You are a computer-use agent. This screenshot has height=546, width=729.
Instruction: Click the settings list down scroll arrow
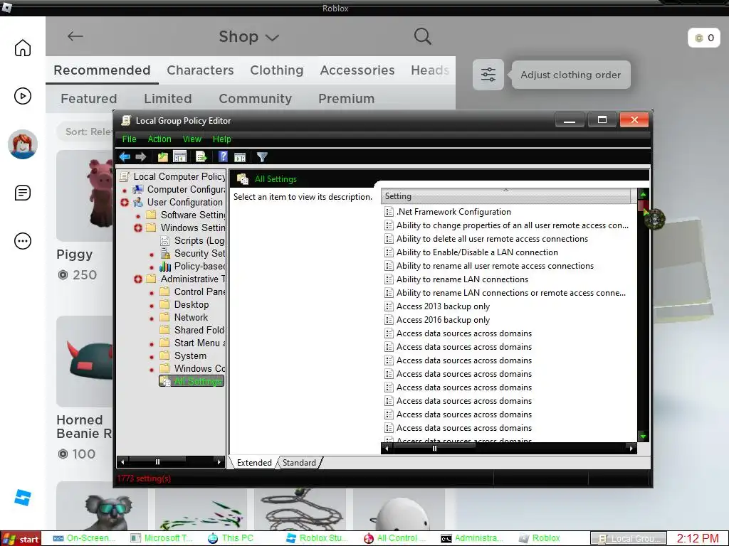(x=643, y=437)
